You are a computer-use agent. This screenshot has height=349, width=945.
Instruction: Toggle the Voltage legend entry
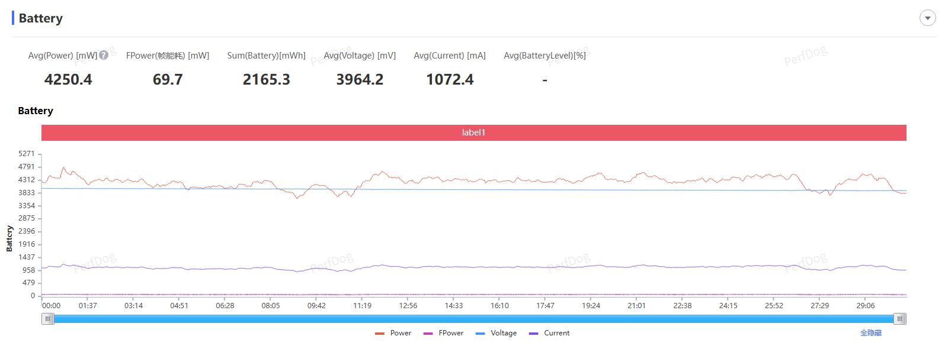click(x=496, y=333)
